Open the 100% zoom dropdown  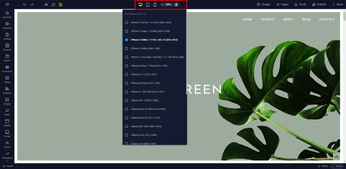(x=166, y=5)
